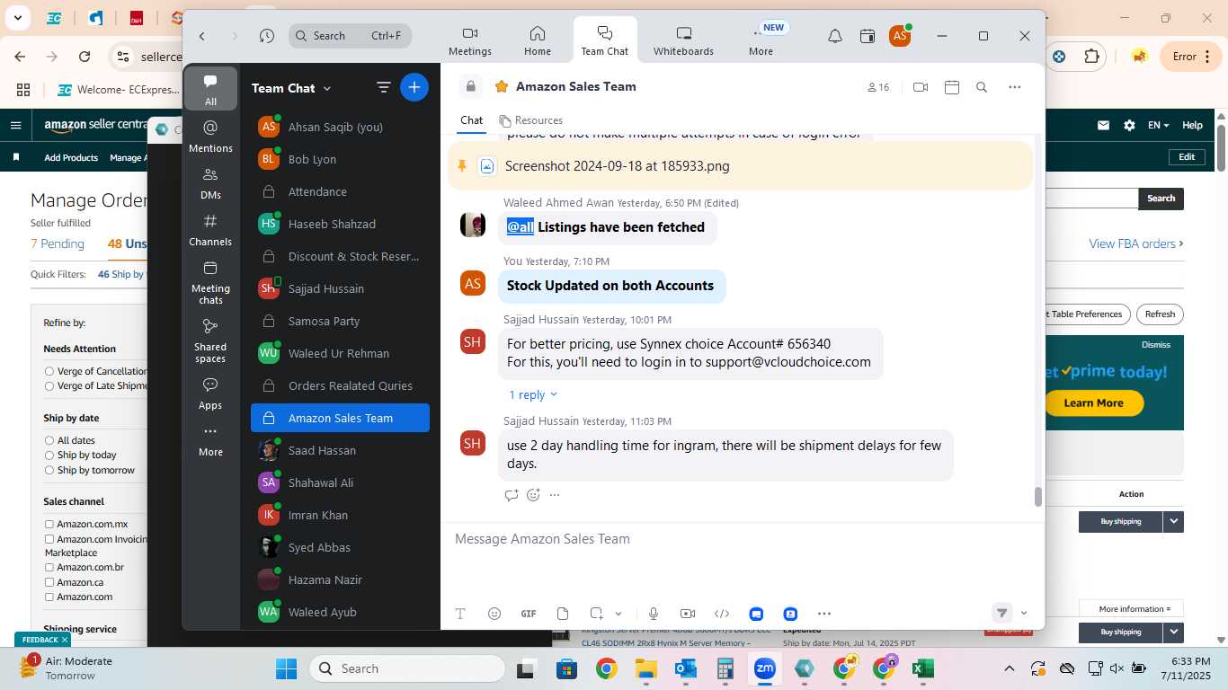Expand the screenshot capture options arrow
The height and width of the screenshot is (690, 1228).
click(x=618, y=614)
